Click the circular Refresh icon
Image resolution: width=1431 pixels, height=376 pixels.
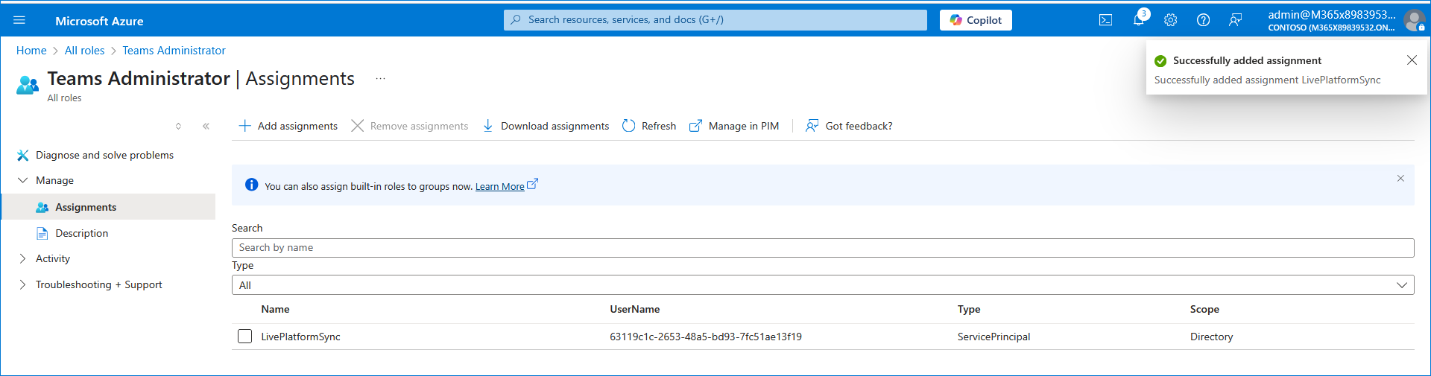[628, 126]
